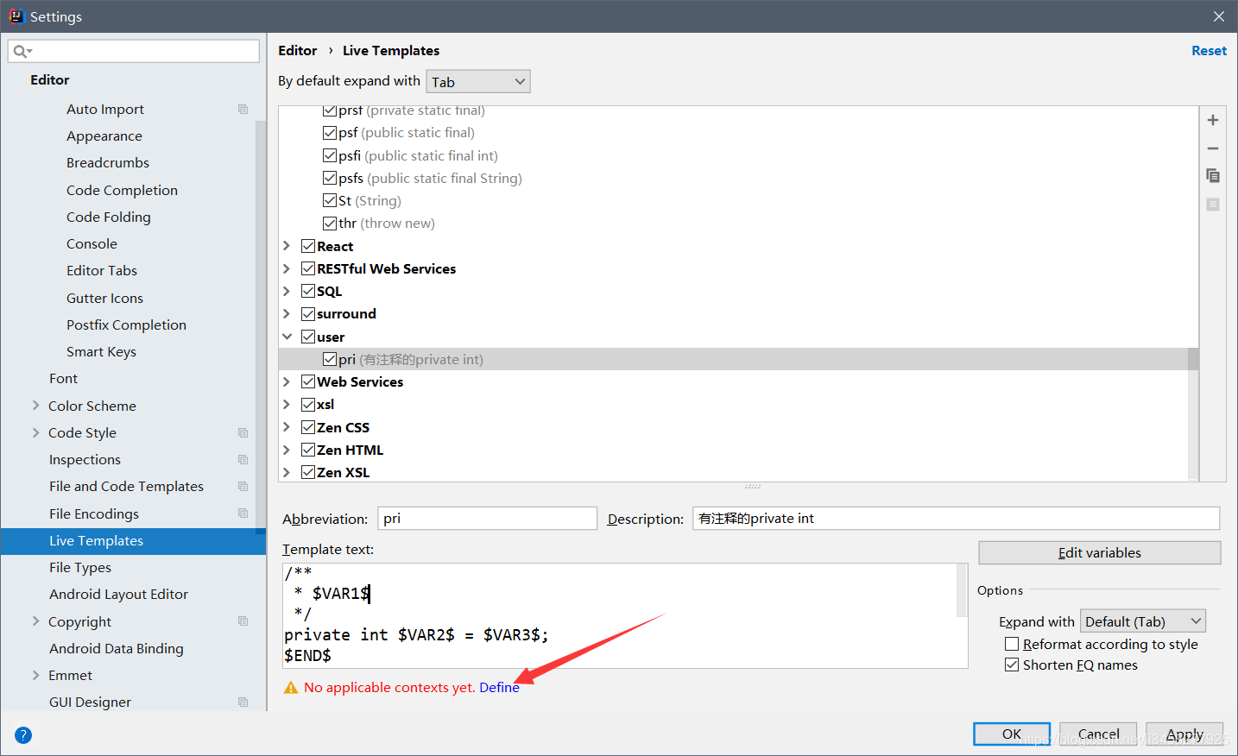1238x756 pixels.
Task: Click the Abbreviation input field
Action: [x=488, y=518]
